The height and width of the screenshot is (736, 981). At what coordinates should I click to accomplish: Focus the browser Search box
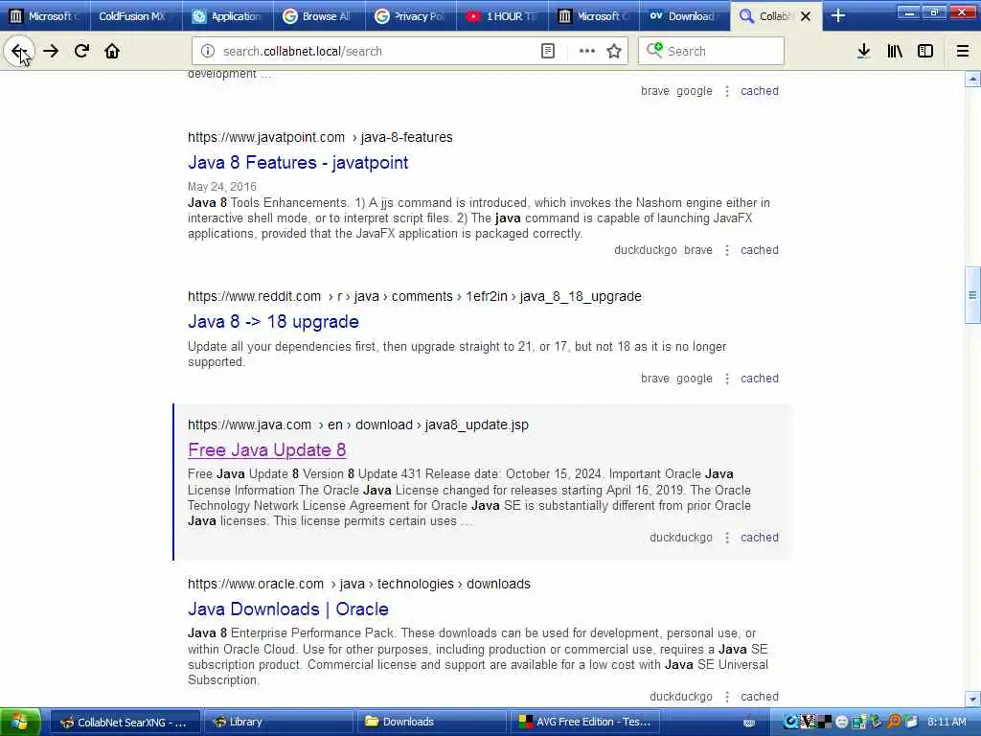pyautogui.click(x=711, y=52)
